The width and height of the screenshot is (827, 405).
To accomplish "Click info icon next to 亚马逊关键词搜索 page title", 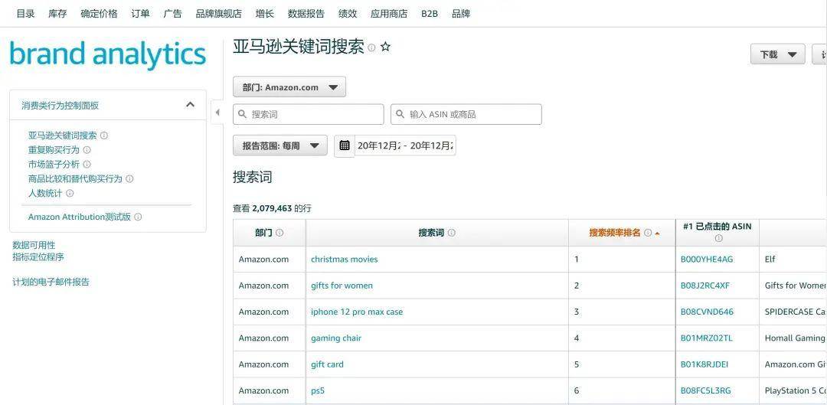I will (x=371, y=48).
